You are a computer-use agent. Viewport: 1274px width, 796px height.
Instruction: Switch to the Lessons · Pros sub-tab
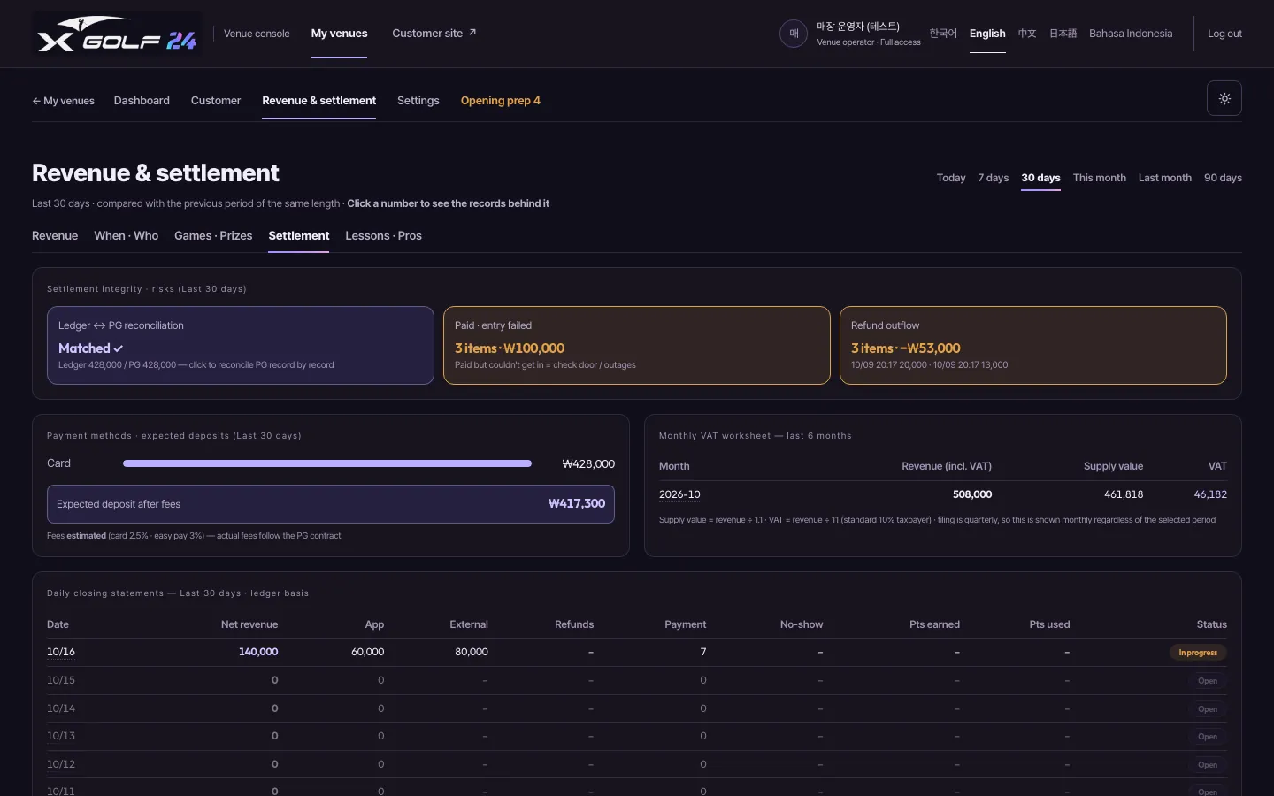(384, 236)
